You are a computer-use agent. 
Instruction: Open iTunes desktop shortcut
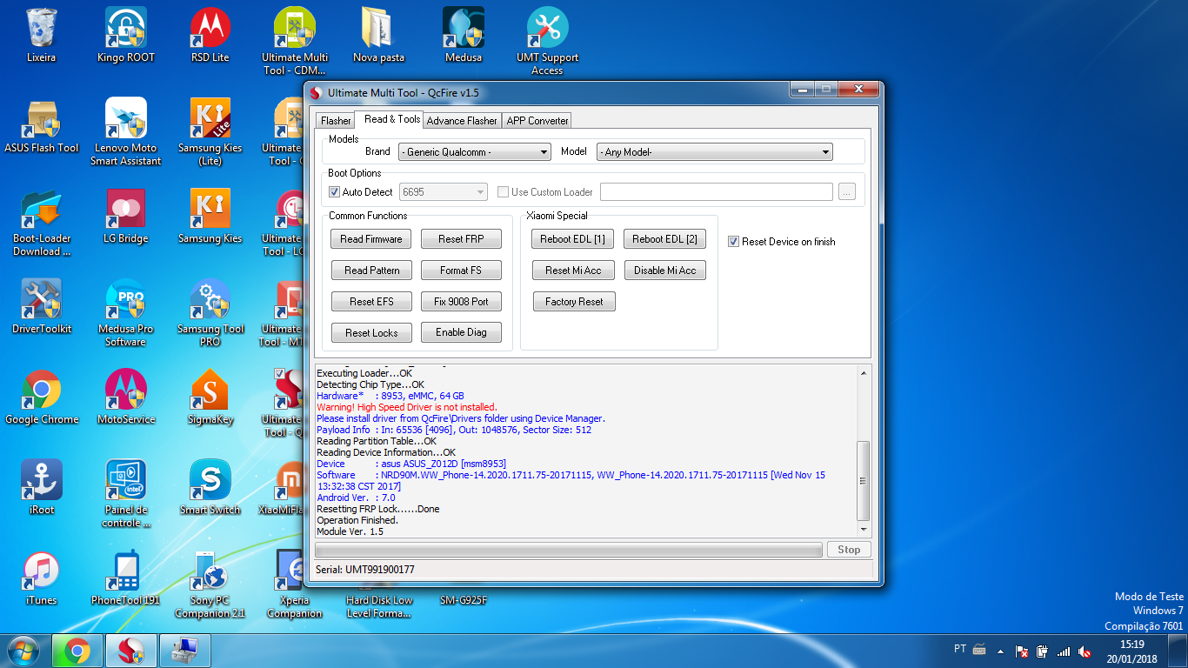(x=41, y=578)
